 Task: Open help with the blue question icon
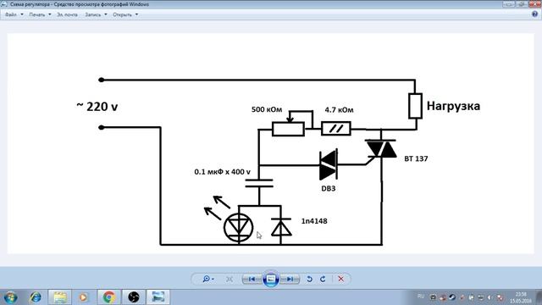coord(534,14)
